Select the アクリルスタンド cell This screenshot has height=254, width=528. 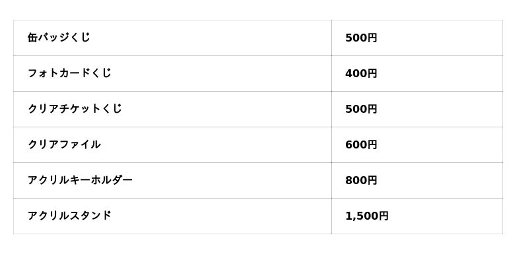pyautogui.click(x=172, y=216)
